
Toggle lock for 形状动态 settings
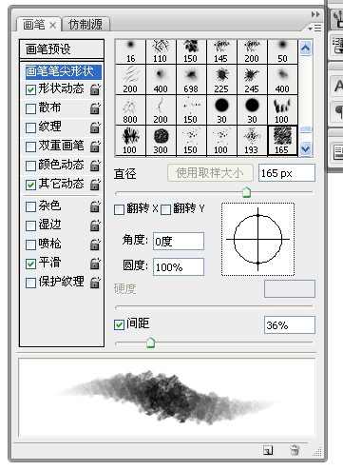[x=95, y=89]
